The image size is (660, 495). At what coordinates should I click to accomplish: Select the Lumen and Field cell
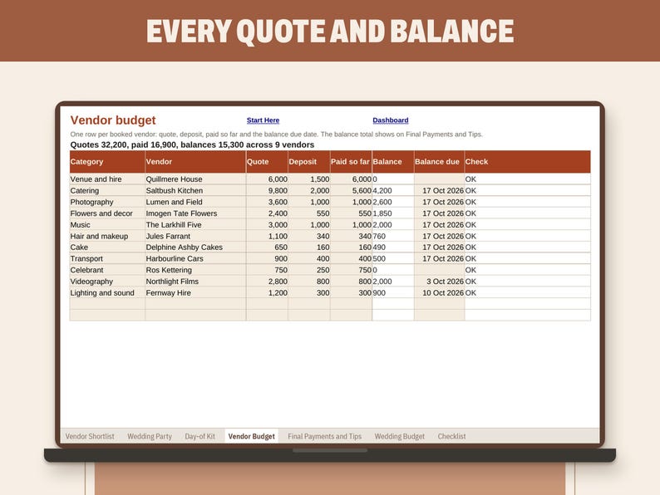tap(195, 202)
